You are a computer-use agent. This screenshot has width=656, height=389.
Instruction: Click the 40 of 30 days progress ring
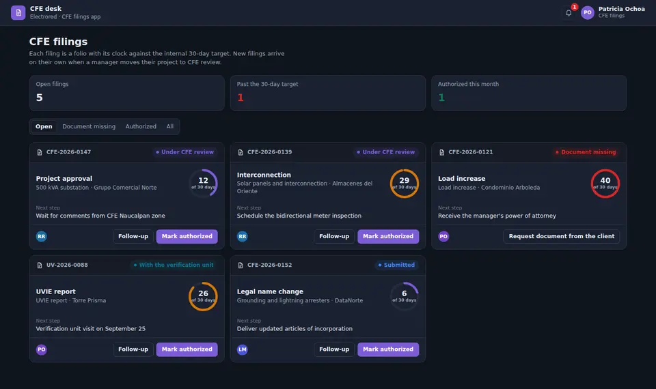(x=605, y=184)
